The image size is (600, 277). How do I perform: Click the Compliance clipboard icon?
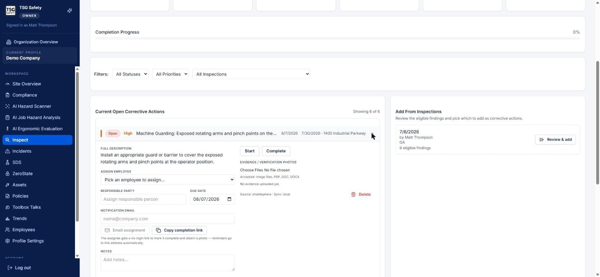point(8,95)
